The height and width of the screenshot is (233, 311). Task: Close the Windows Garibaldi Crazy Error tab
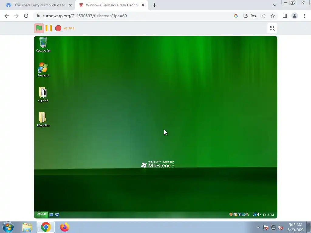(x=143, y=5)
